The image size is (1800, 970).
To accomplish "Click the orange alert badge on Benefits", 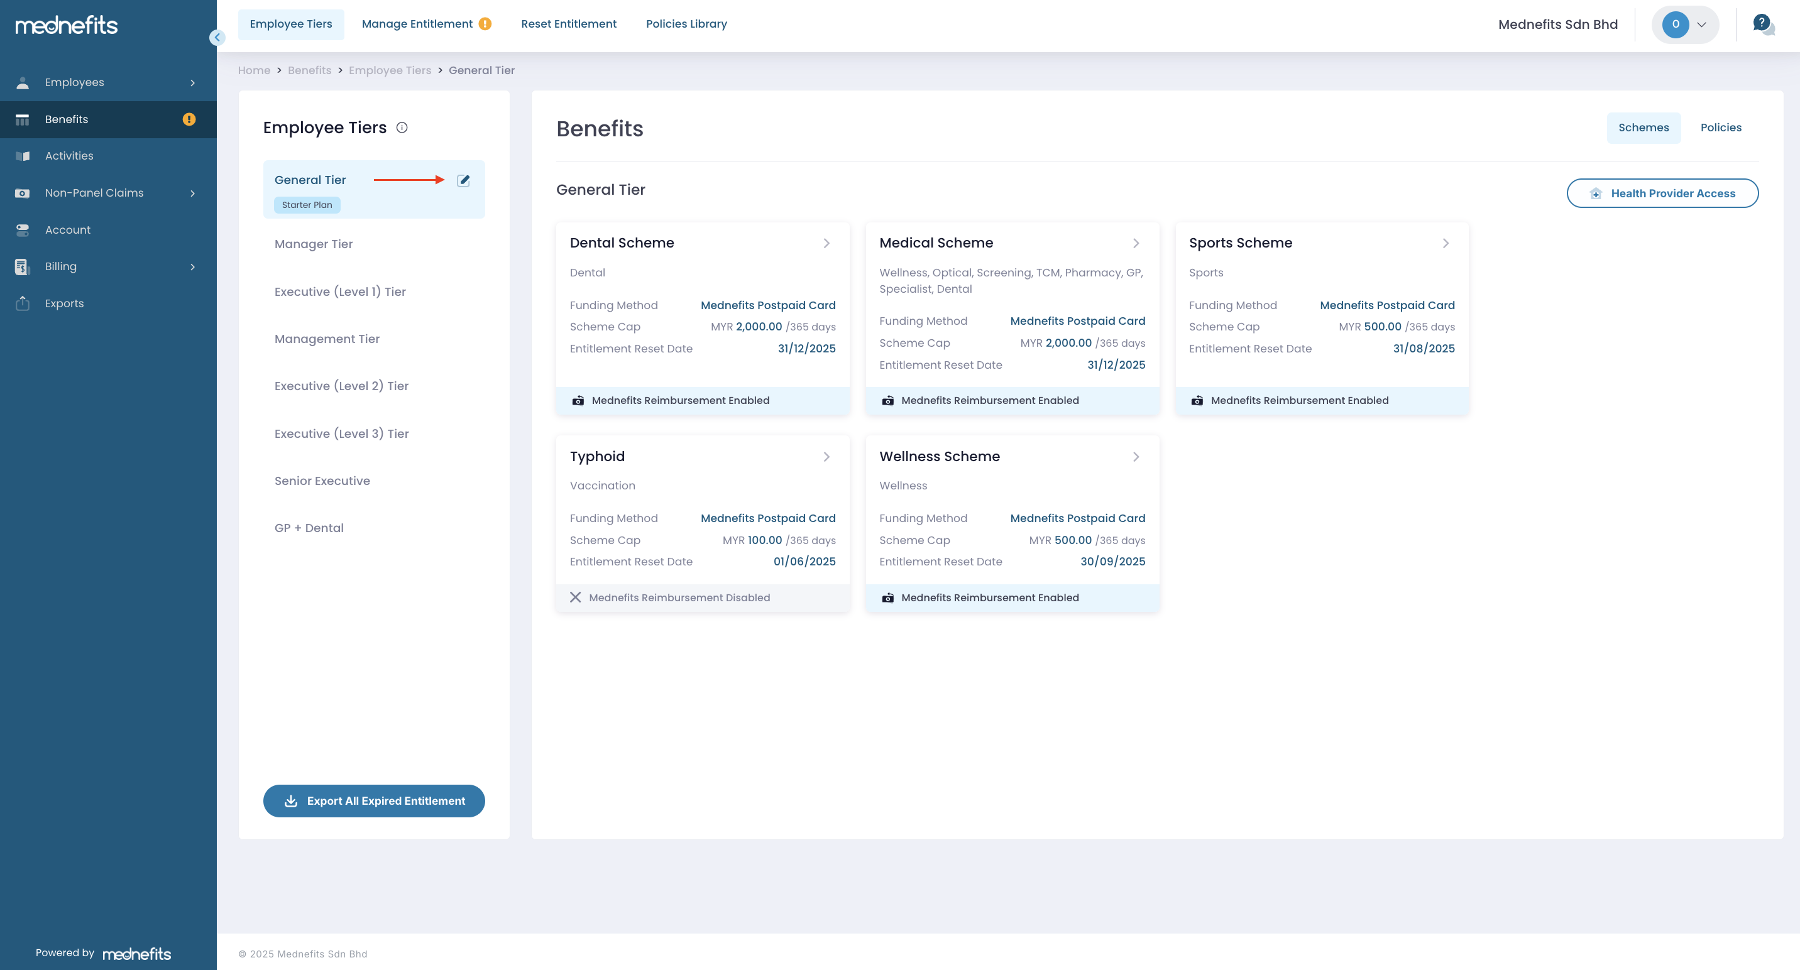I will coord(189,119).
